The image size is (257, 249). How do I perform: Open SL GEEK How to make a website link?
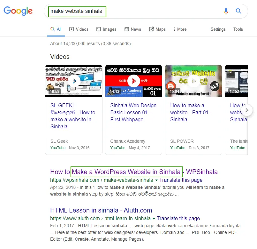coord(73,116)
